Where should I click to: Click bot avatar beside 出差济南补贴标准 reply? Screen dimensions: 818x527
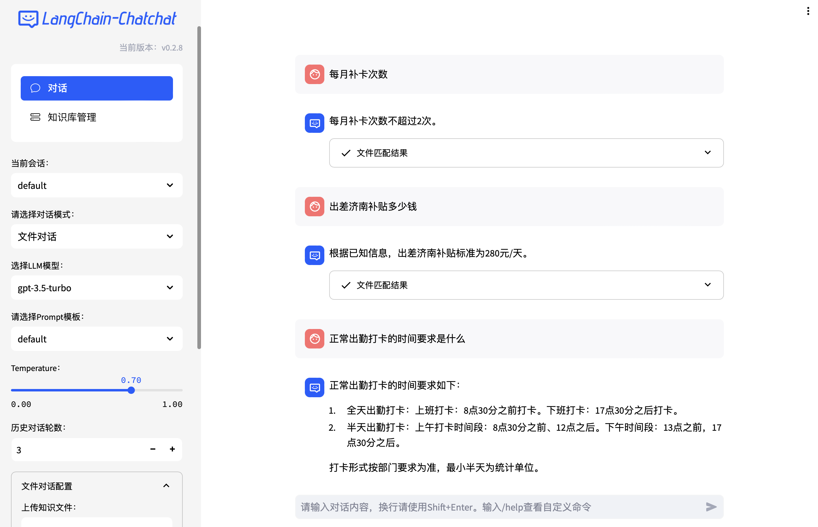[x=314, y=255]
